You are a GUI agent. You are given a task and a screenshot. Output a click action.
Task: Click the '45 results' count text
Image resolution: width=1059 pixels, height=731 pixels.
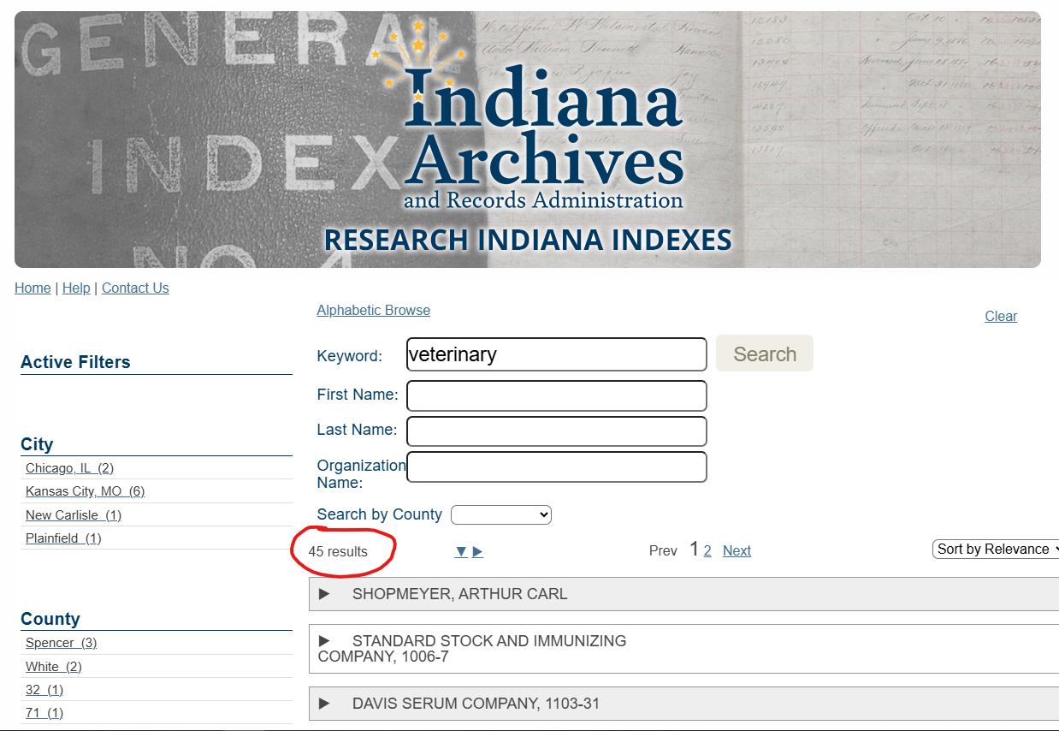[x=338, y=551]
